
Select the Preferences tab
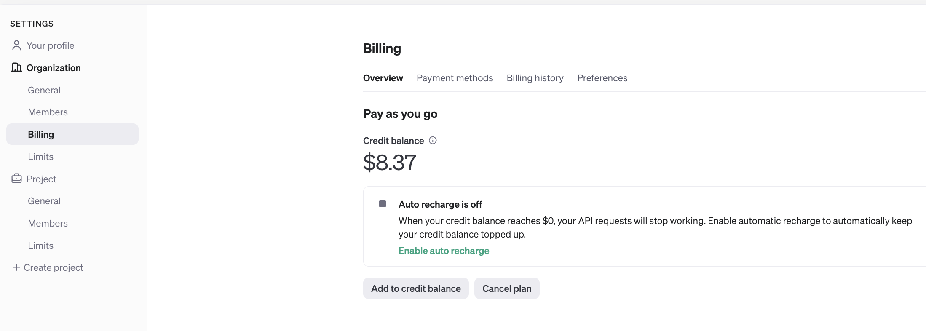click(602, 78)
